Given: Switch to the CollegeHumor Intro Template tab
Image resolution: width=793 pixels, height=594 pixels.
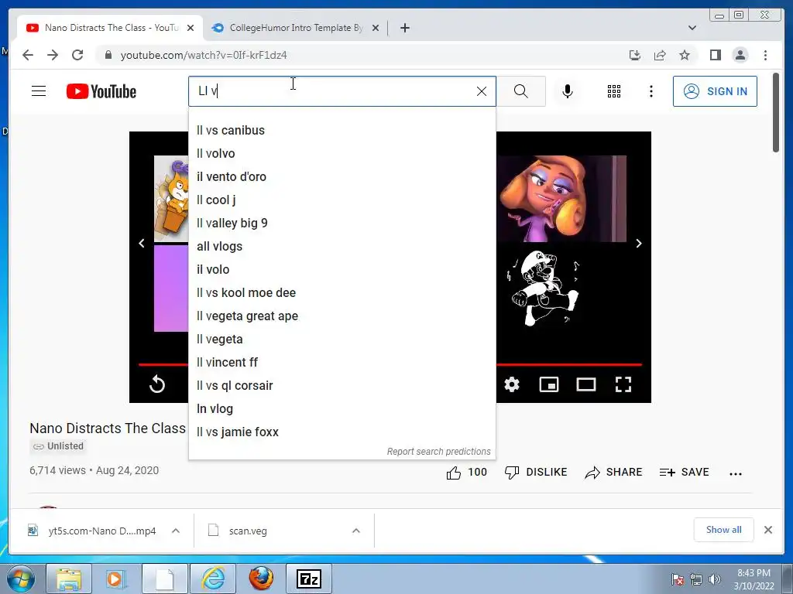Looking at the screenshot, I should coord(296,28).
